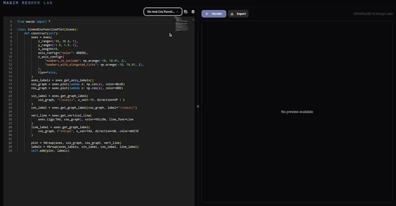
Task: Export the rendered animation
Action: point(238,14)
